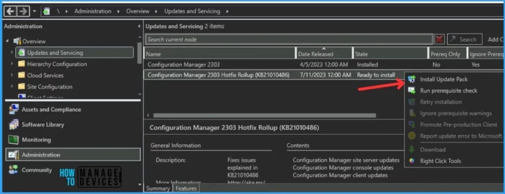Expand the arrow after Administration in breadcrumb
This screenshot has width=505, height=194.
118,11
